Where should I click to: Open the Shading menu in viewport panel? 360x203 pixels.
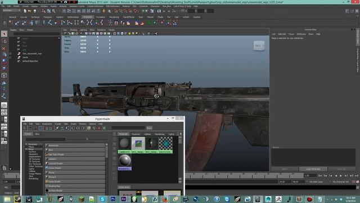click(x=74, y=30)
